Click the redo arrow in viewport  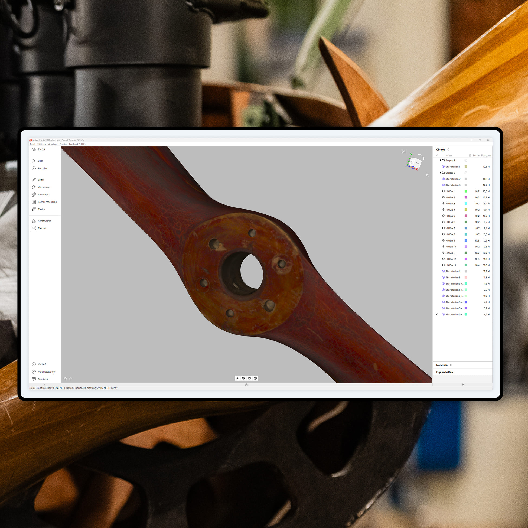pos(71,379)
